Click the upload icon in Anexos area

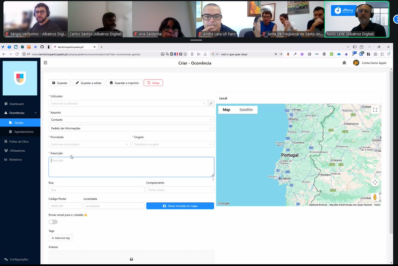[x=131, y=259]
